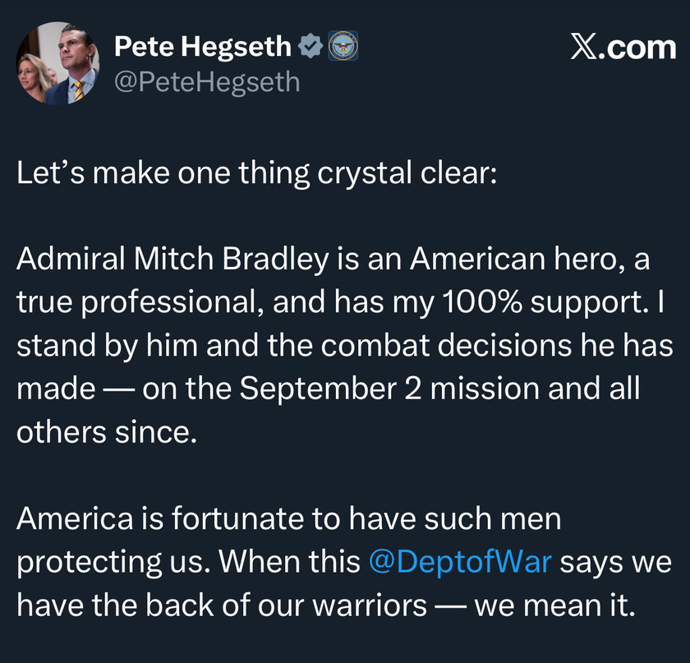Click the phrase "protecting us" in the post
This screenshot has width=690, height=663.
[x=110, y=562]
